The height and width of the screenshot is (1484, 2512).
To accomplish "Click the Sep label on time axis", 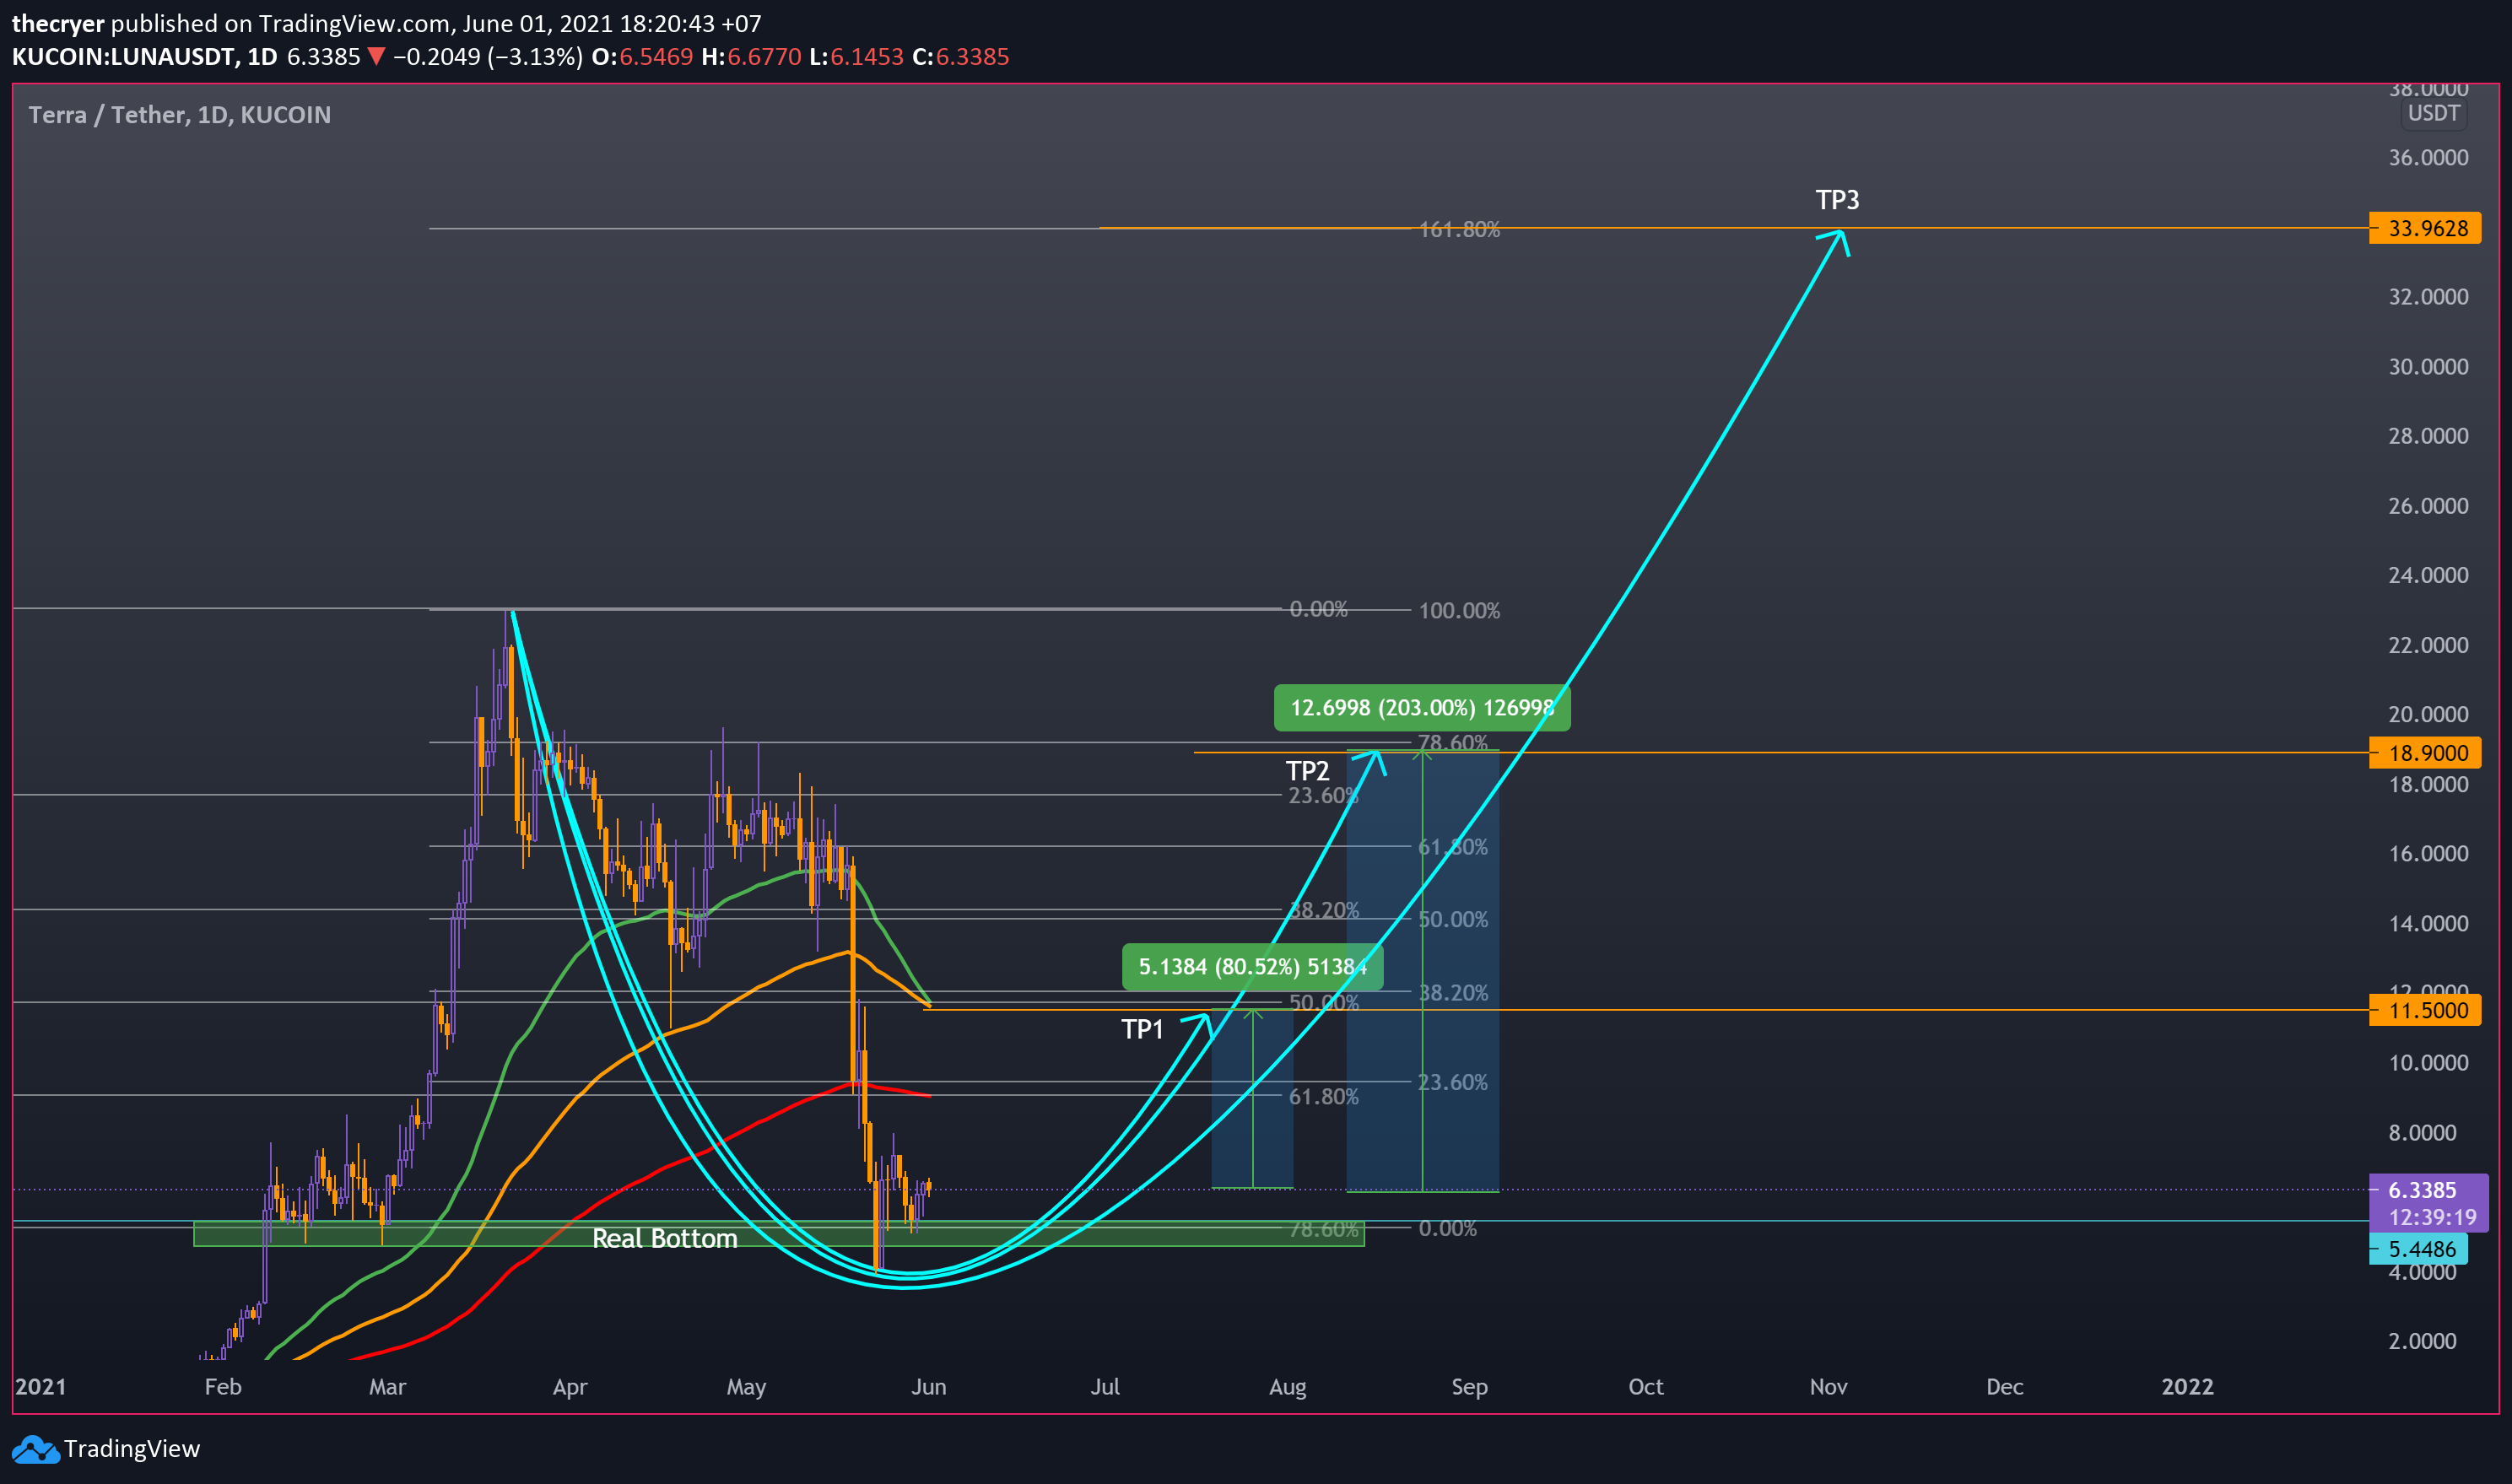I will click(1469, 1387).
